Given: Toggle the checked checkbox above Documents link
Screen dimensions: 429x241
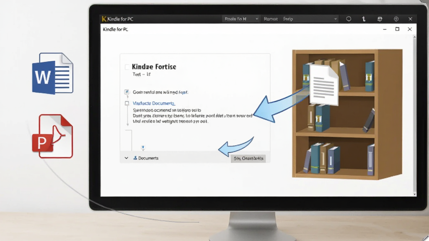Looking at the screenshot, I should (x=127, y=92).
